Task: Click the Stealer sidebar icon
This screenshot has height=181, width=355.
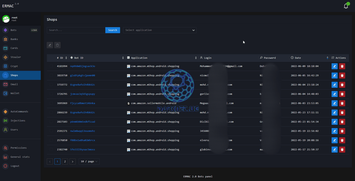Action: pos(5,57)
